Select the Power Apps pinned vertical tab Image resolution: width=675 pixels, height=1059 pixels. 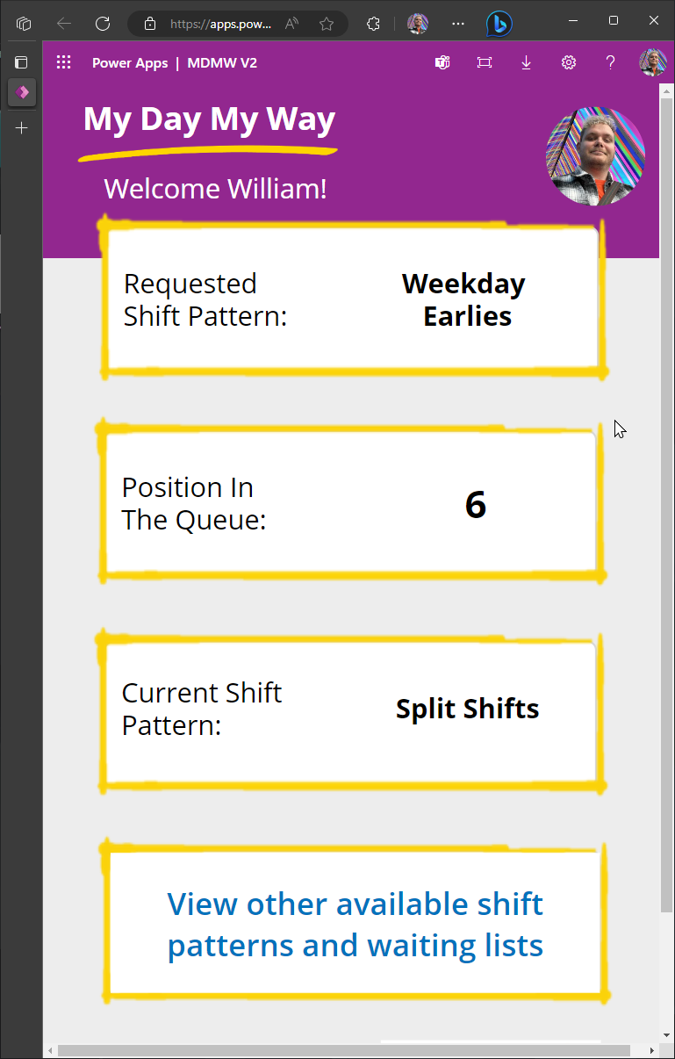(x=22, y=92)
